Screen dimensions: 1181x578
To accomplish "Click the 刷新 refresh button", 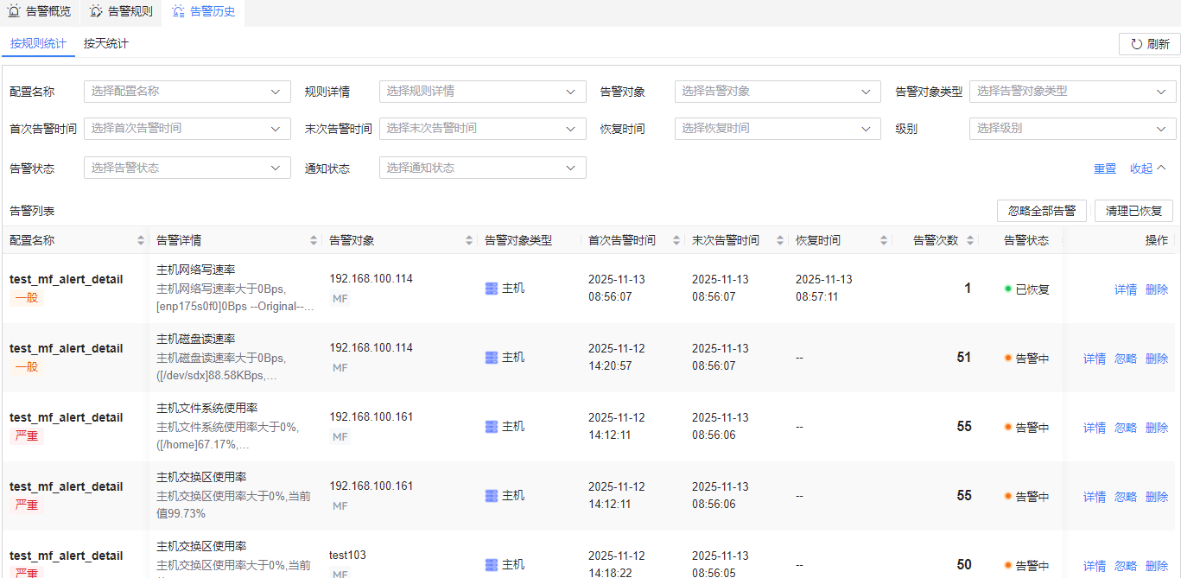I will [x=1149, y=44].
